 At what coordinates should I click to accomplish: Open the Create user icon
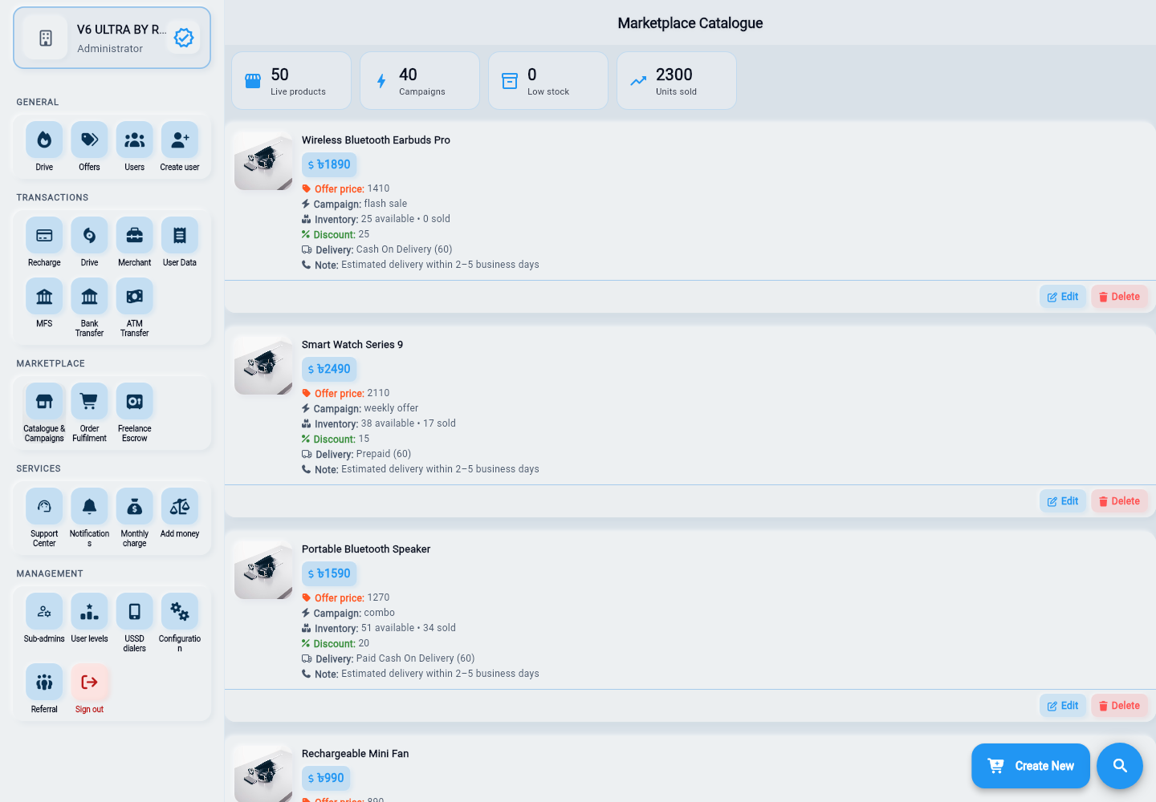[x=180, y=140]
